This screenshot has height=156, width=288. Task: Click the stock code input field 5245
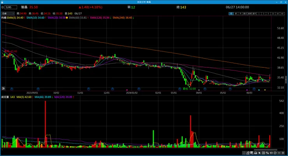coord(11,7)
